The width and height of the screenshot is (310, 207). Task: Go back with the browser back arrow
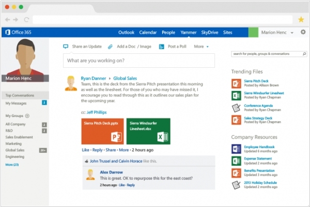8,20
